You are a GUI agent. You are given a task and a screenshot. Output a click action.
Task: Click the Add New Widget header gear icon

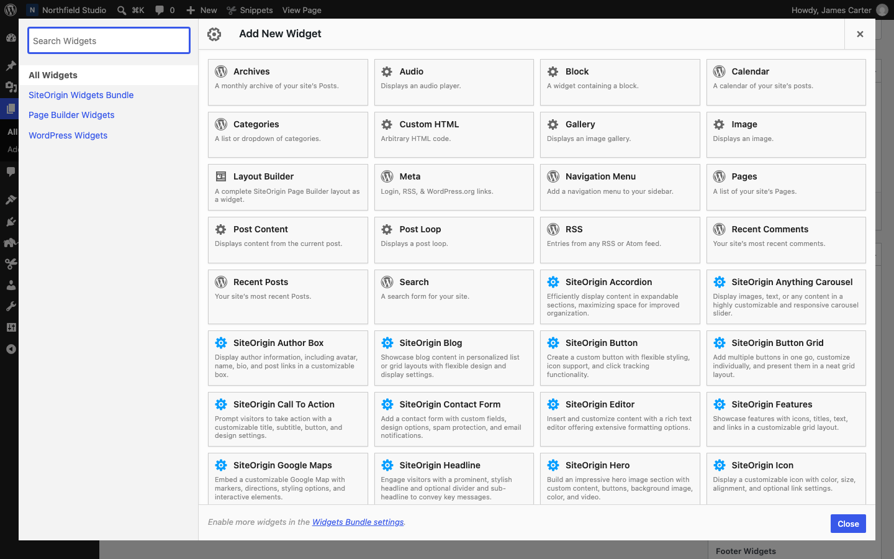pyautogui.click(x=214, y=34)
